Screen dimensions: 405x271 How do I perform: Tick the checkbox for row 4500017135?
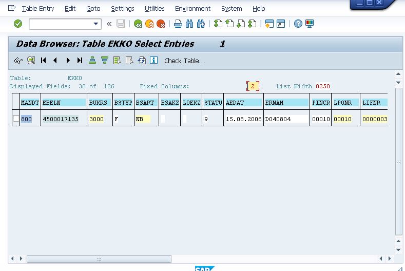[16, 119]
